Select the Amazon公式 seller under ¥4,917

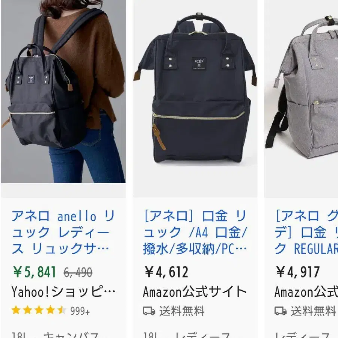306,292
